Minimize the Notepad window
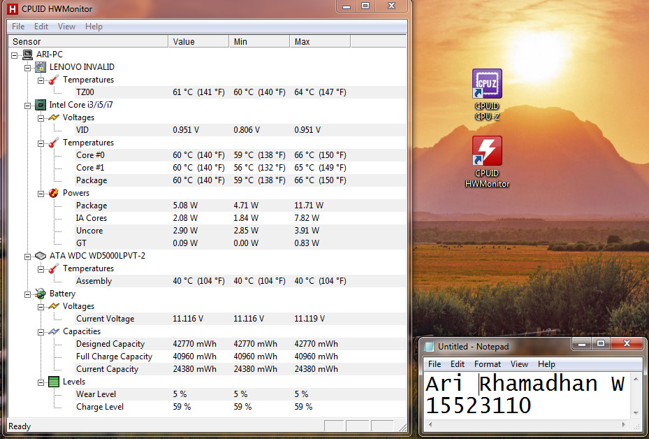This screenshot has height=439, width=649. click(x=583, y=343)
